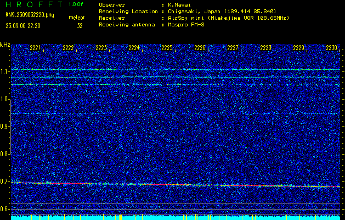Viewport: 345px width, 220px height.
Task: Click the version label 1.00f
Action: pos(76,4)
